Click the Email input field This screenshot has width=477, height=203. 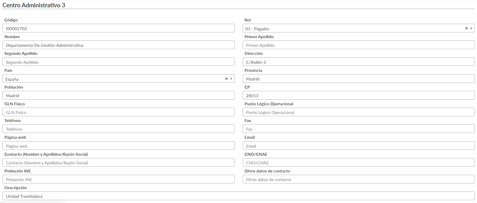[x=358, y=146]
